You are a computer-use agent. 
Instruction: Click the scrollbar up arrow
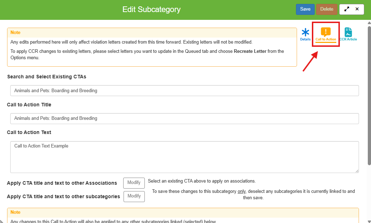pos(369,23)
